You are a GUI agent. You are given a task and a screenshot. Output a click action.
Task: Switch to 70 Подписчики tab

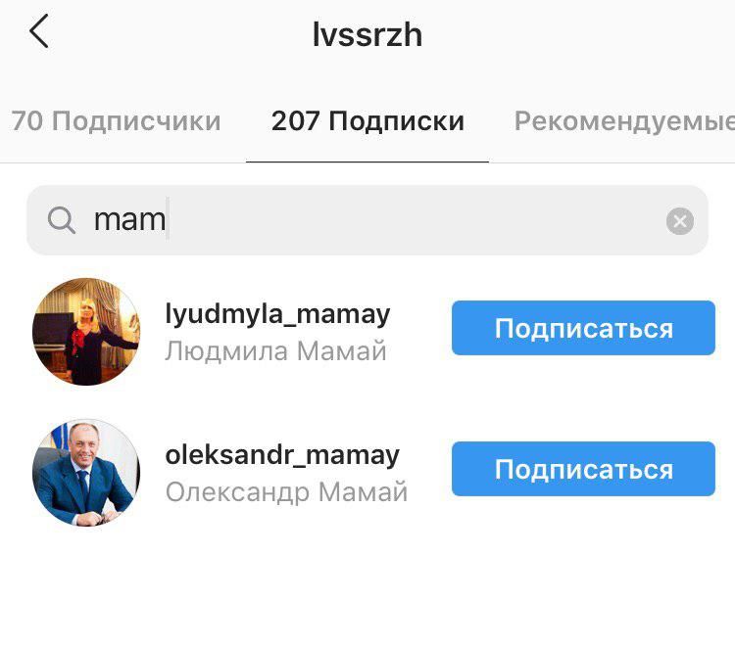pos(116,121)
